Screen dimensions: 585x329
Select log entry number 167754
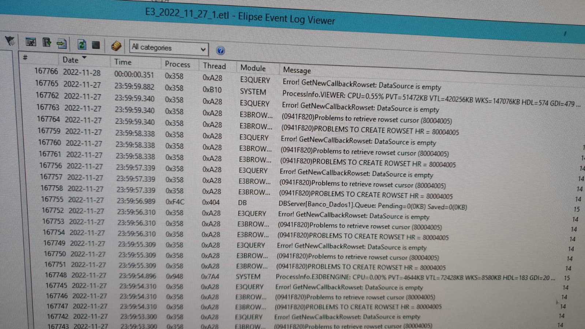[54, 232]
